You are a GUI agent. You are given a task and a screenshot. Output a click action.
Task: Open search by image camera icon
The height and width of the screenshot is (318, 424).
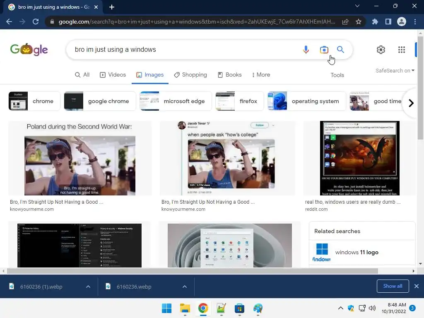(324, 50)
